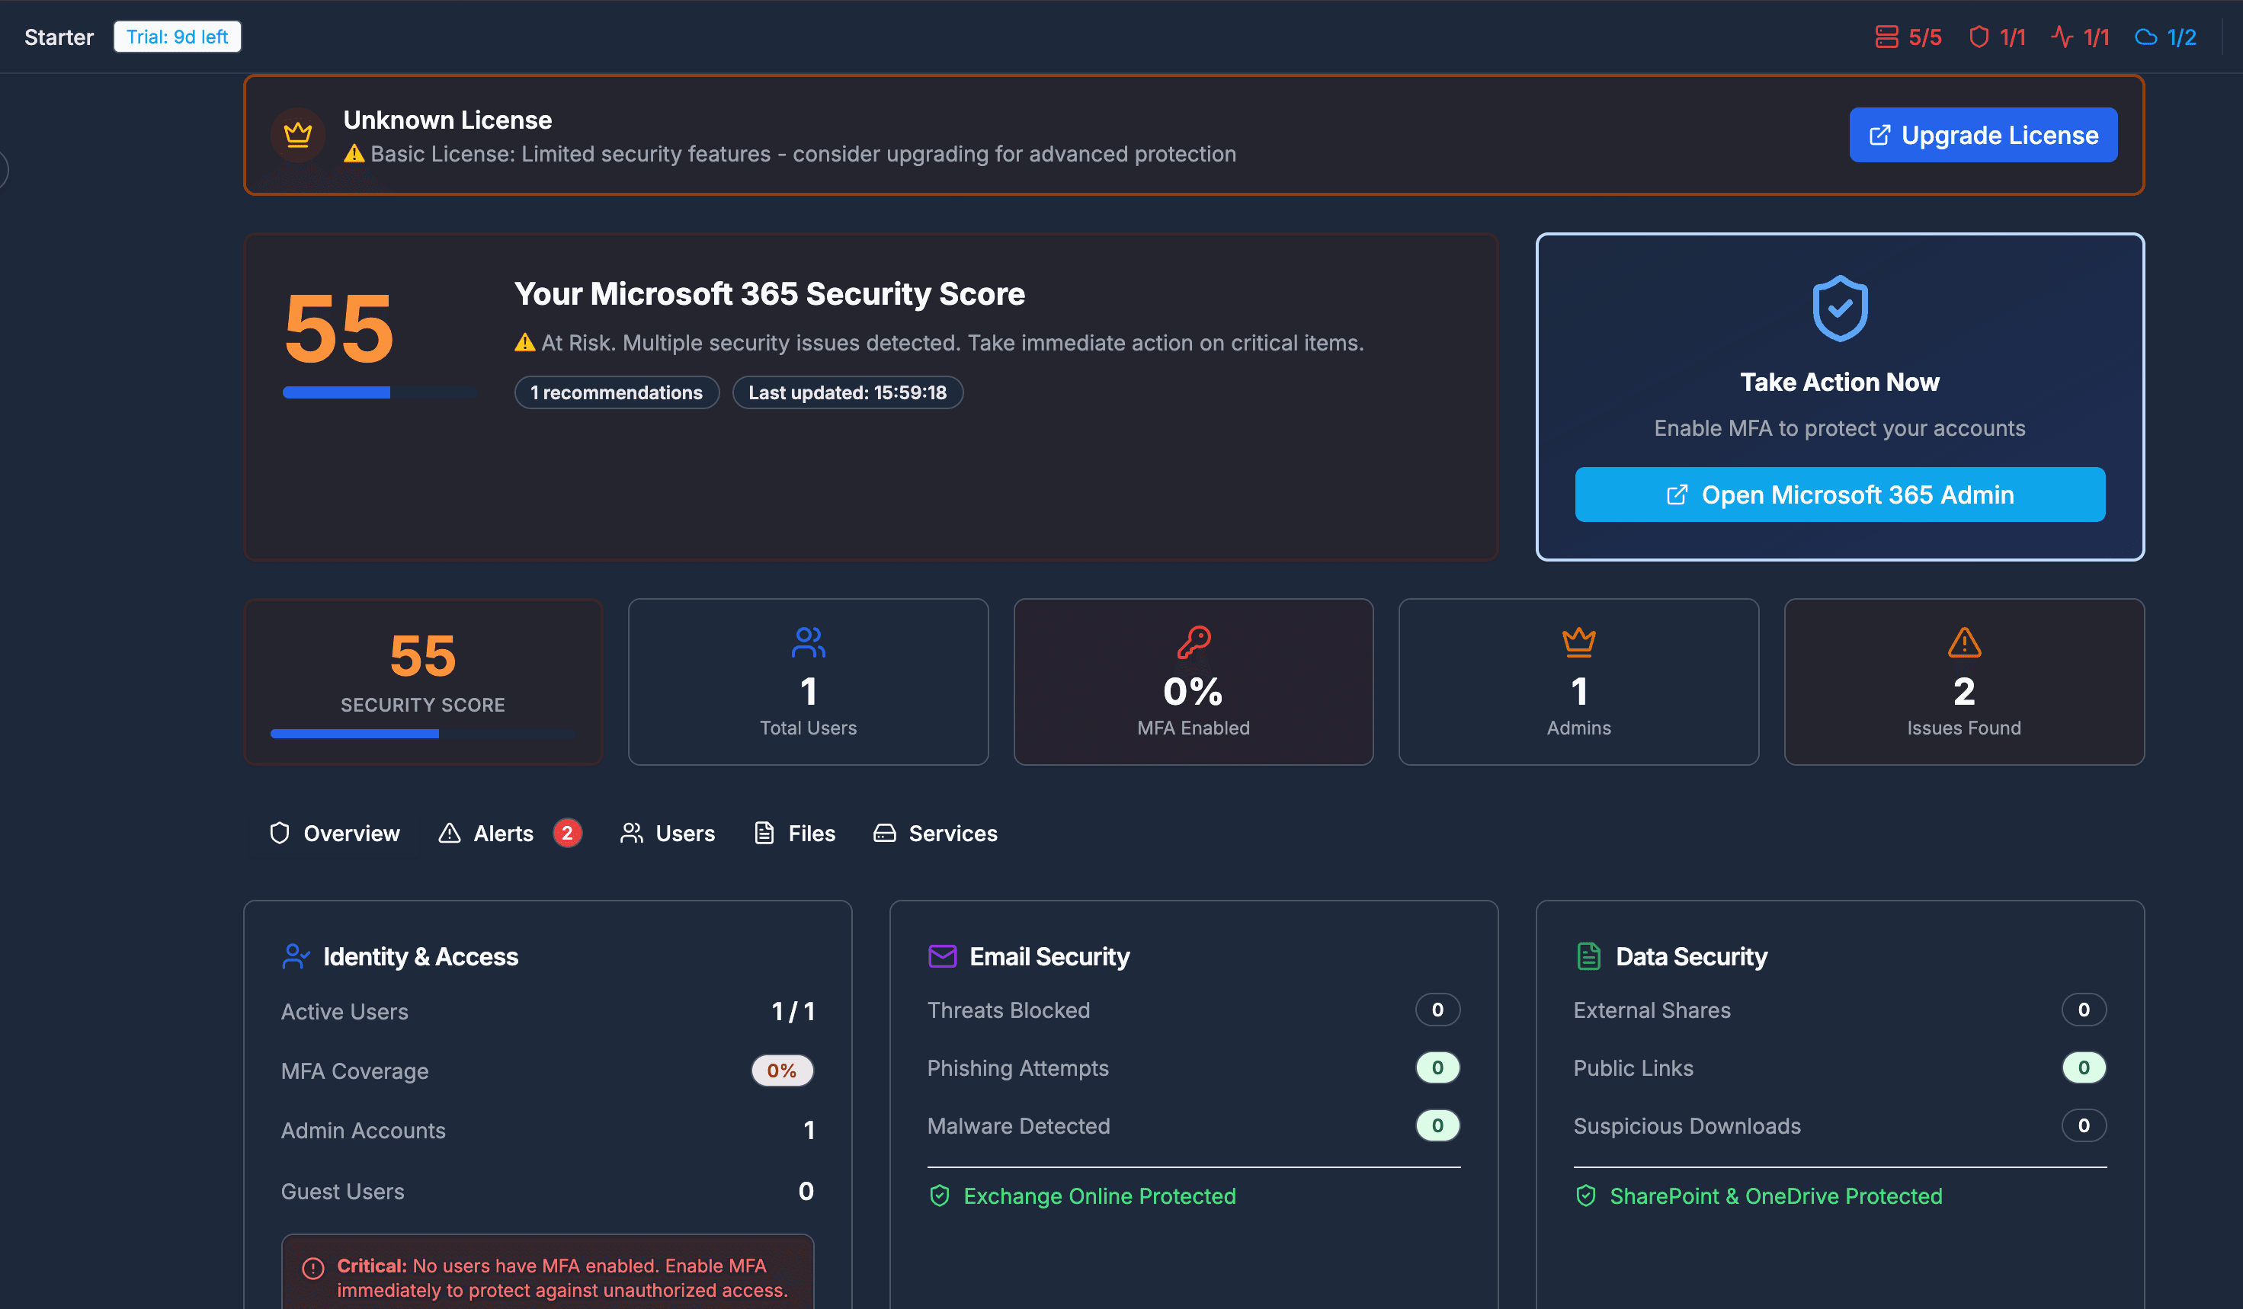Click the Exchange Online Protected status
The height and width of the screenshot is (1309, 2243).
(1099, 1196)
